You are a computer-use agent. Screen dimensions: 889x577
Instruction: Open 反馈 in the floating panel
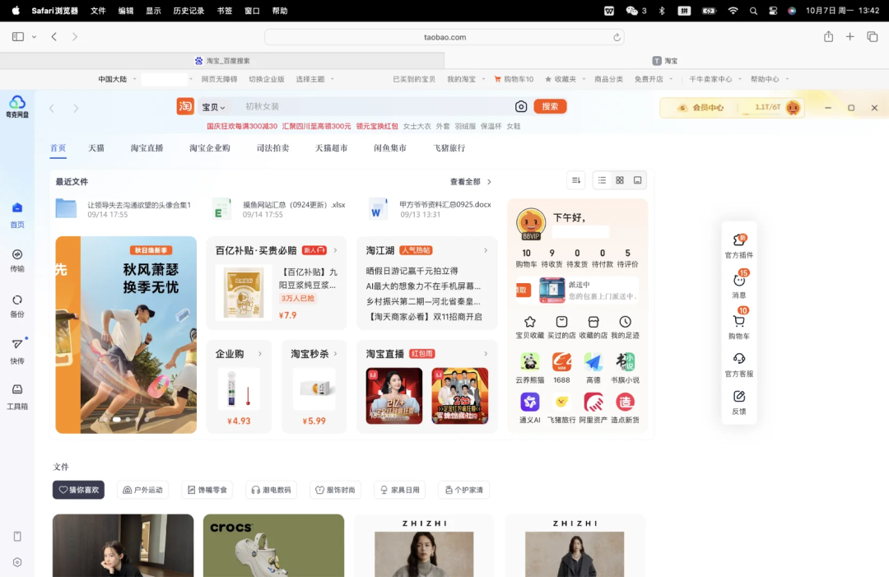tap(738, 403)
